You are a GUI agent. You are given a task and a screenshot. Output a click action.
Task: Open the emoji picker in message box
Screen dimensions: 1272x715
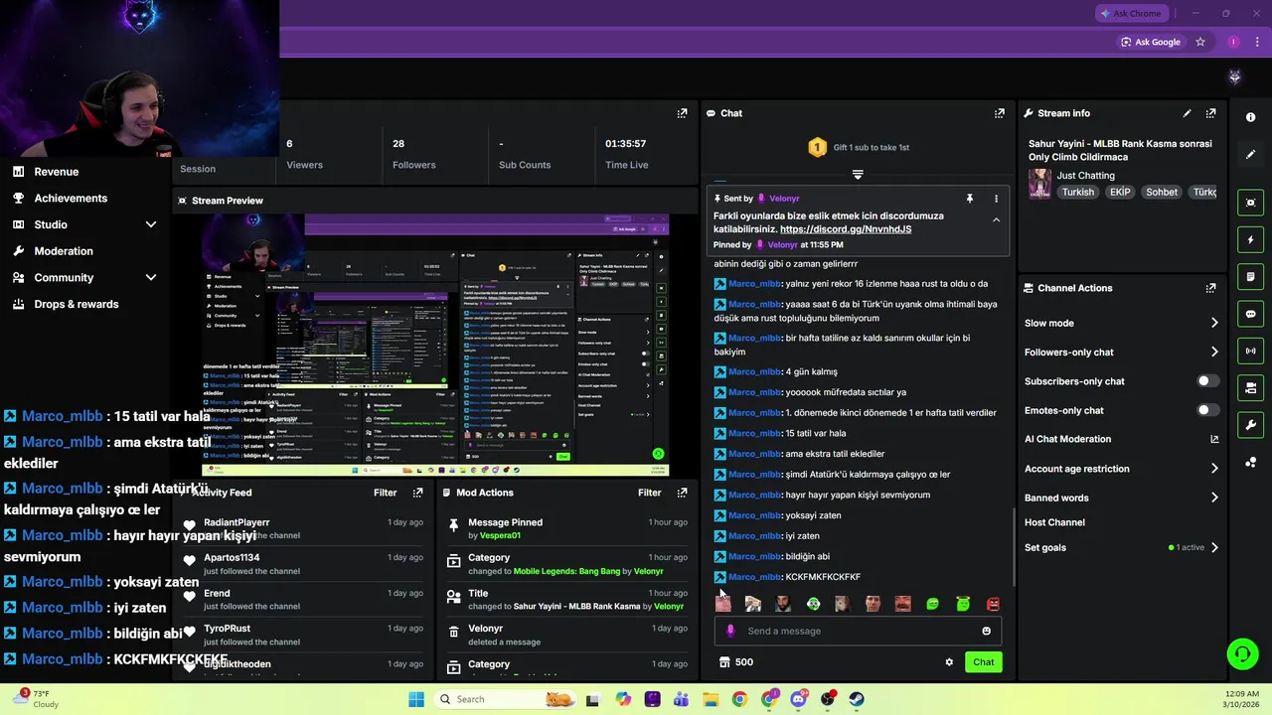(986, 631)
